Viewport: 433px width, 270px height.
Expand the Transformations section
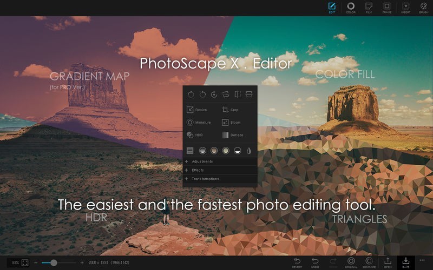click(x=220, y=179)
